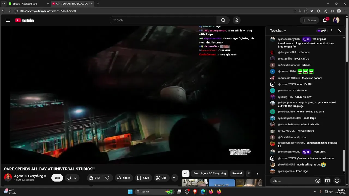Select the CARE SPENDS ALL DAY tab
The width and height of the screenshot is (349, 196).
point(73,4)
